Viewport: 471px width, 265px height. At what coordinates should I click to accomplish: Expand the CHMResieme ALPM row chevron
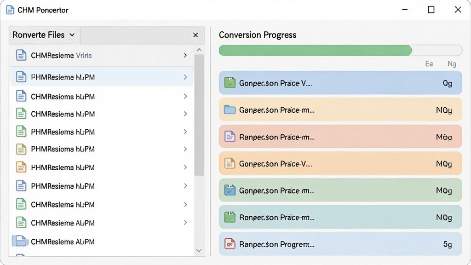pyautogui.click(x=185, y=223)
